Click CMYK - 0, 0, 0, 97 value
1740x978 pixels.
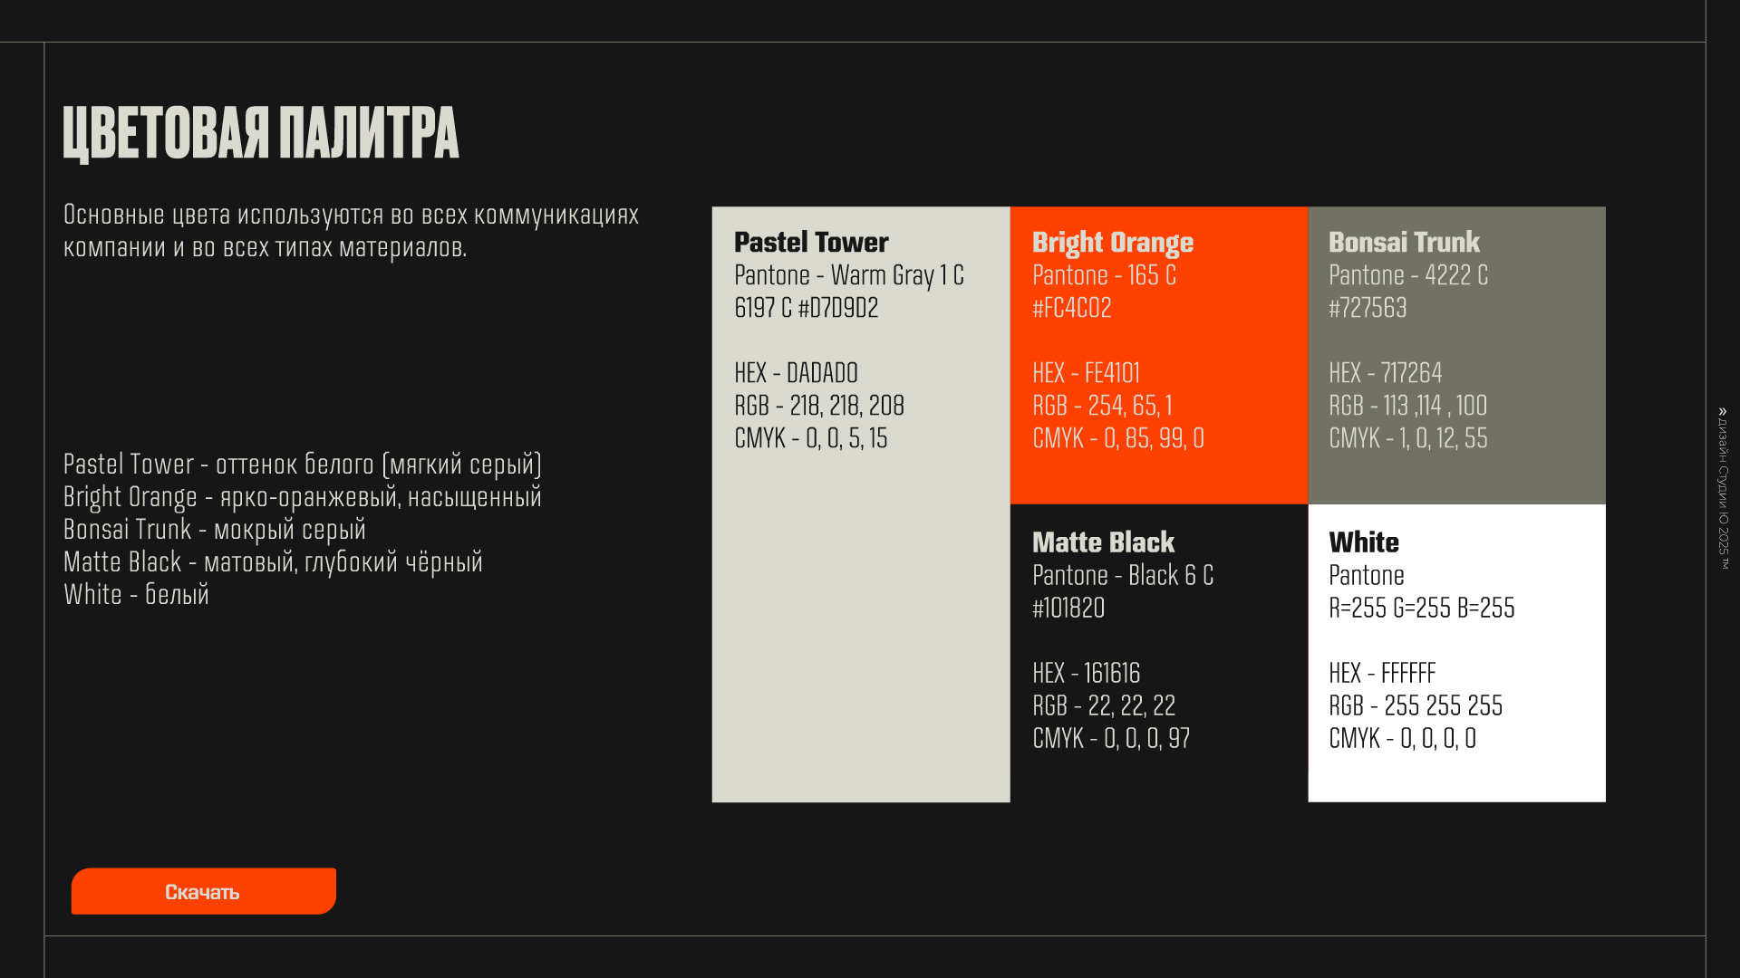coord(1111,739)
